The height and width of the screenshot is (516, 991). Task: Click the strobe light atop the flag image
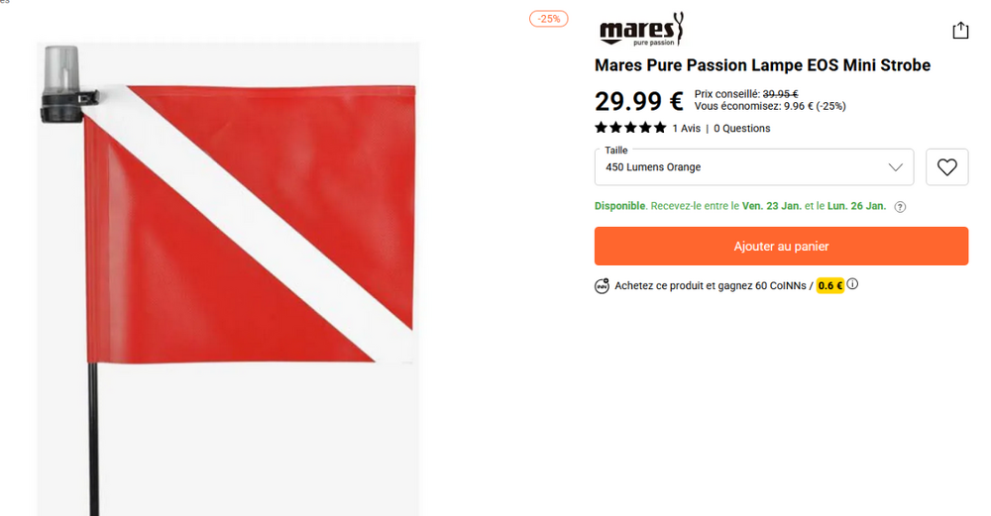coord(61,83)
